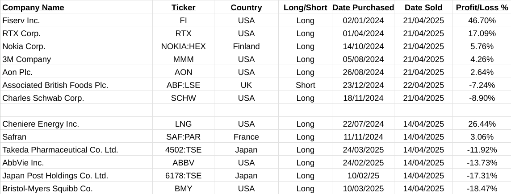
Task: Select the Short position cell
Action: pyautogui.click(x=305, y=85)
